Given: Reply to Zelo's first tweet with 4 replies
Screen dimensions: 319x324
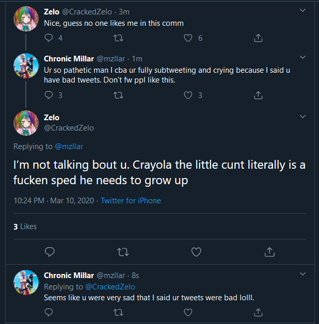Looking at the screenshot, I should pos(49,38).
